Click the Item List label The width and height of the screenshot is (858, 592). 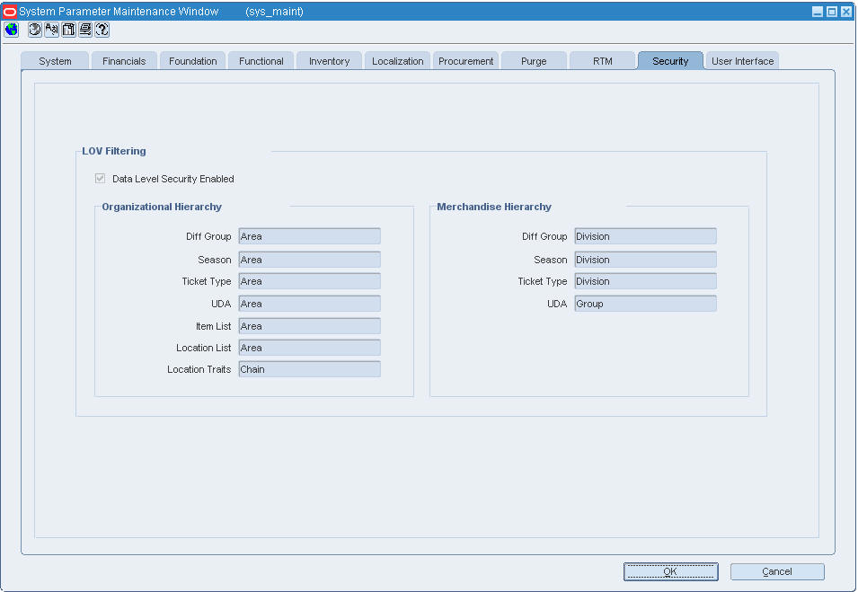pyautogui.click(x=214, y=326)
